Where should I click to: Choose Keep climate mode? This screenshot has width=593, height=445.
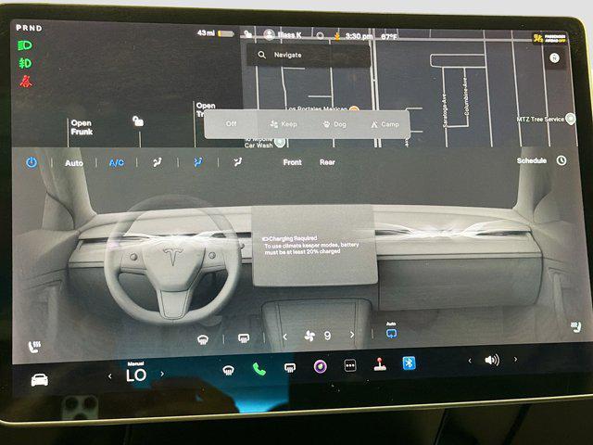284,124
